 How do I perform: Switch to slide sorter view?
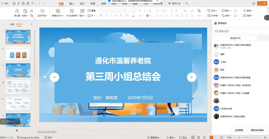click(x=199, y=137)
